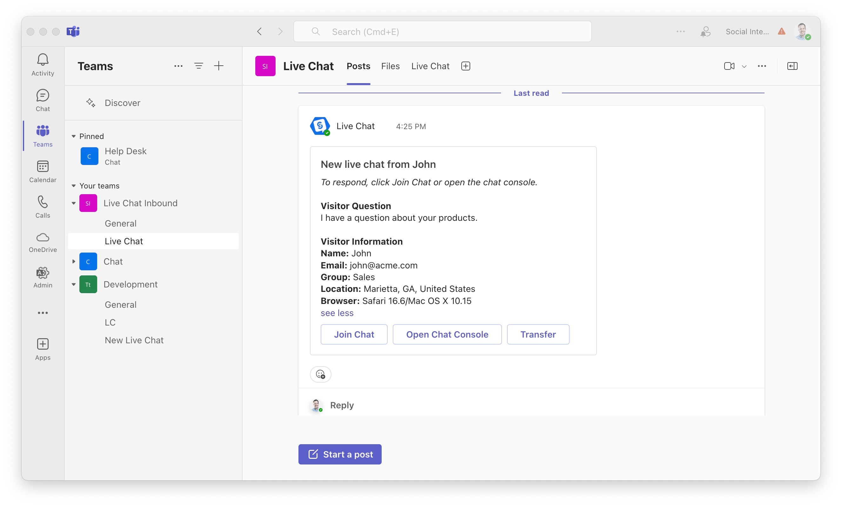
Task: Click the Search box
Action: coord(443,31)
